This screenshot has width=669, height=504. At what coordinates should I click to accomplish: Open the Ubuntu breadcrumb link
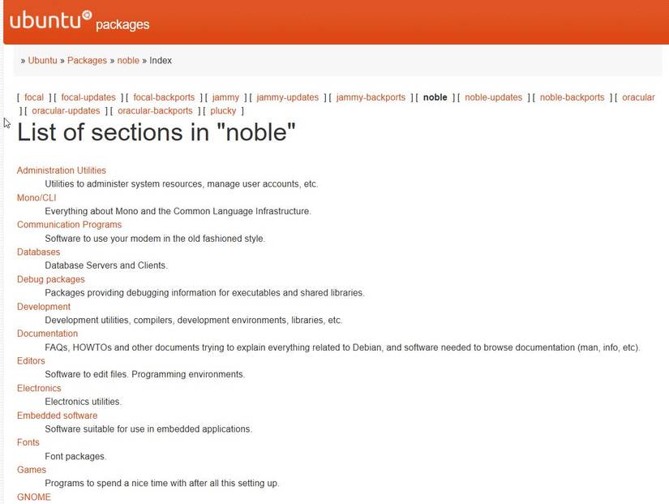point(42,61)
